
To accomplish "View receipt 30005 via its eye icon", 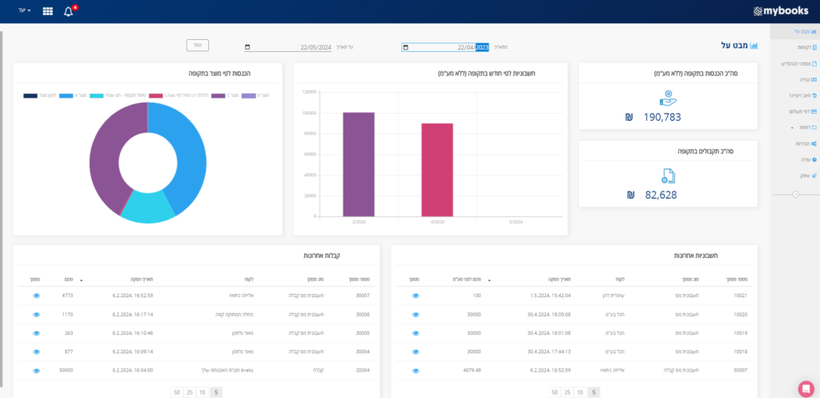I will pyautogui.click(x=36, y=333).
